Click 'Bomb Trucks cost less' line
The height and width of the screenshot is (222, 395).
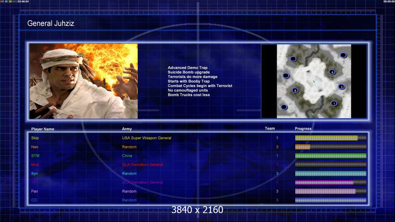click(x=189, y=95)
